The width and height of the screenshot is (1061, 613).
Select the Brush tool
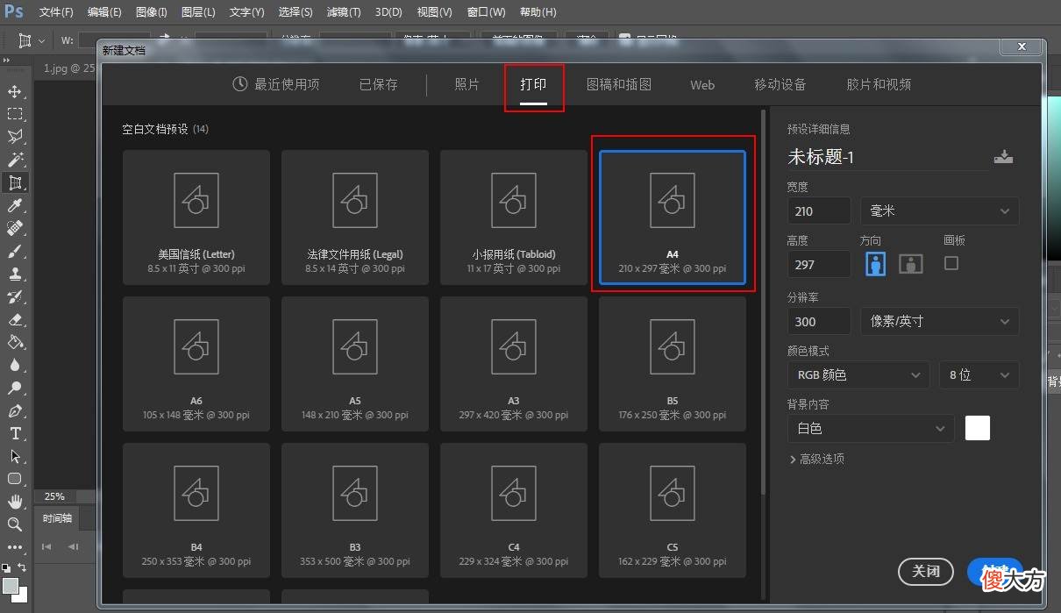15,251
